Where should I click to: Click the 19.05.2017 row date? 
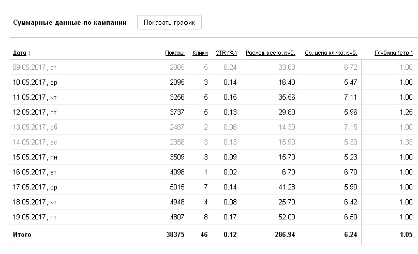coord(35,217)
